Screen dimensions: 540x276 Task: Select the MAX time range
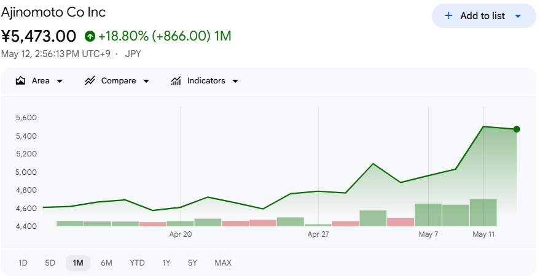tap(223, 263)
